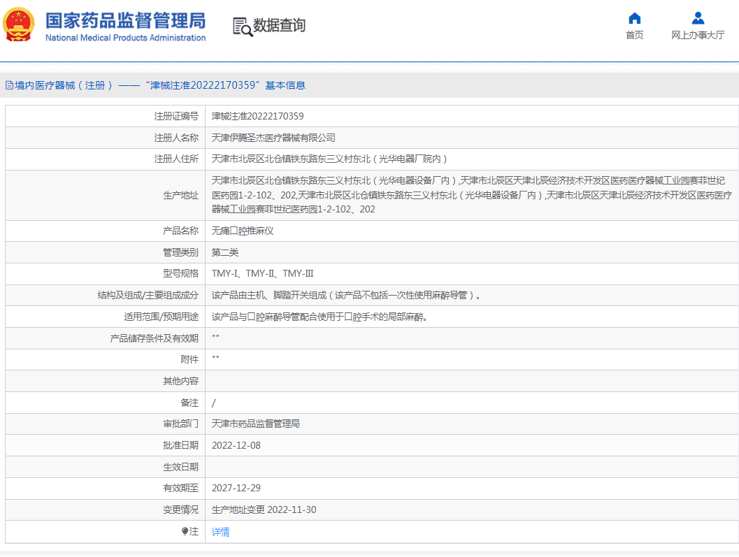This screenshot has height=557, width=739.
Task: Click the 备注 row label
Action: pos(190,403)
